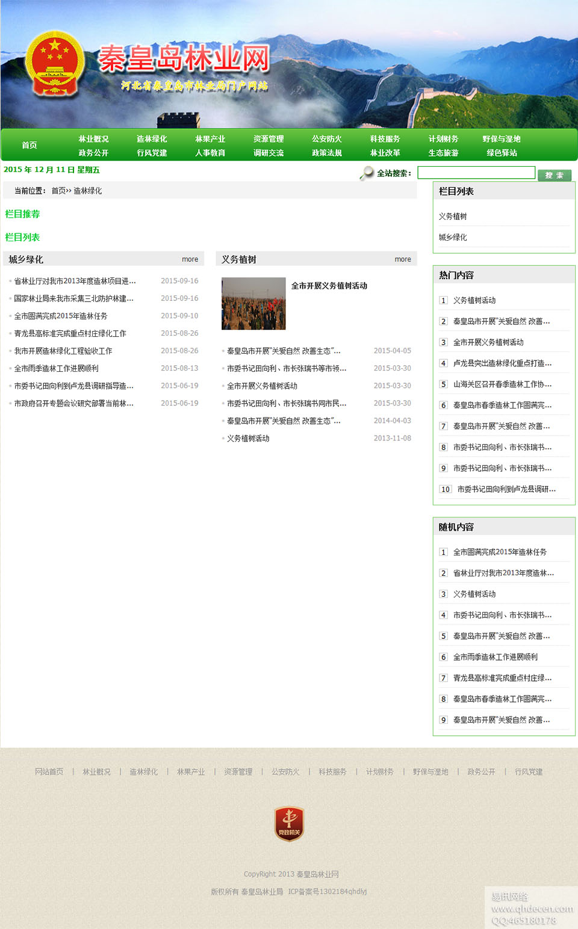Open random item 6 全市雨季造林工作进展顺利

[x=496, y=657]
